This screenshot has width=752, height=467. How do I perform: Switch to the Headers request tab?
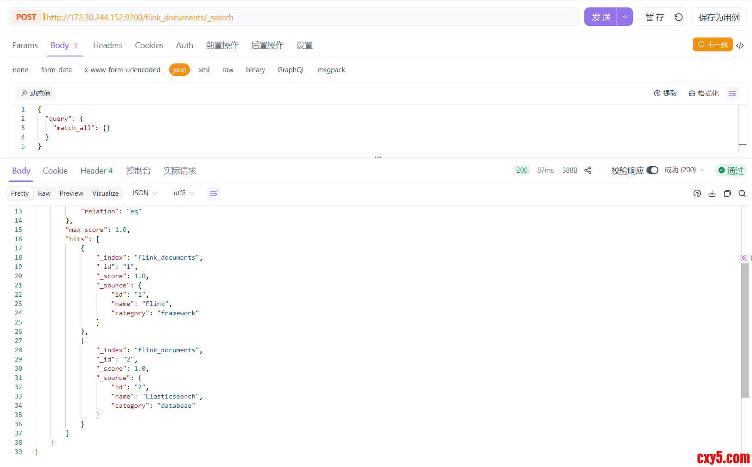tap(107, 45)
